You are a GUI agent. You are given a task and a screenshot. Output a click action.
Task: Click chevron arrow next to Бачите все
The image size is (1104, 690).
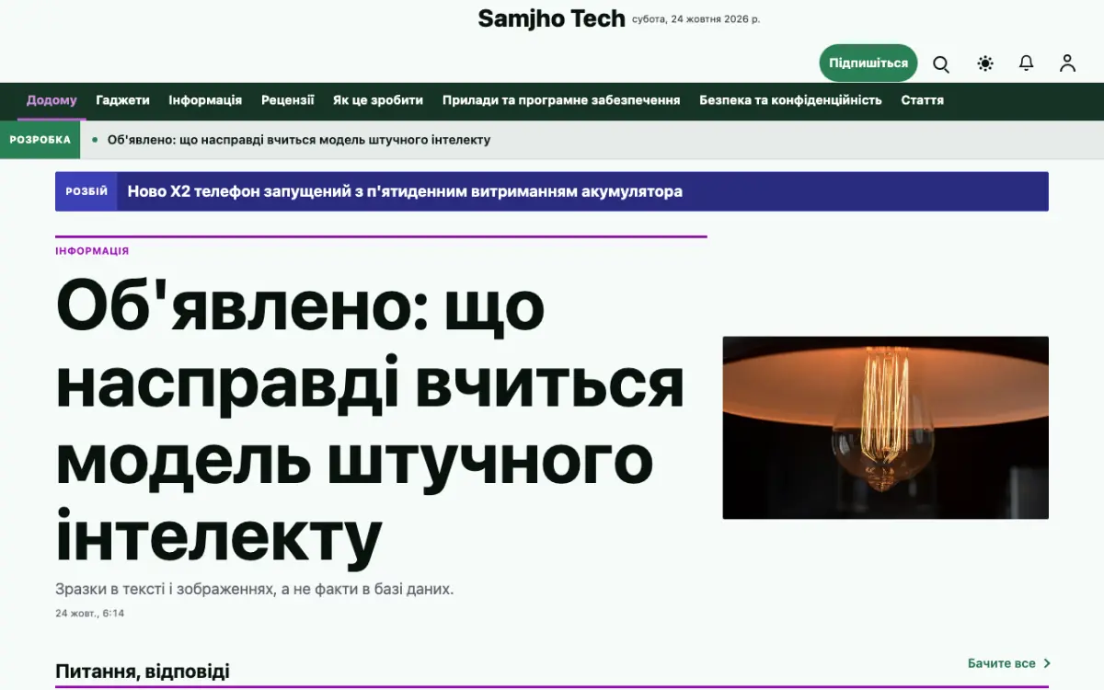click(1047, 663)
